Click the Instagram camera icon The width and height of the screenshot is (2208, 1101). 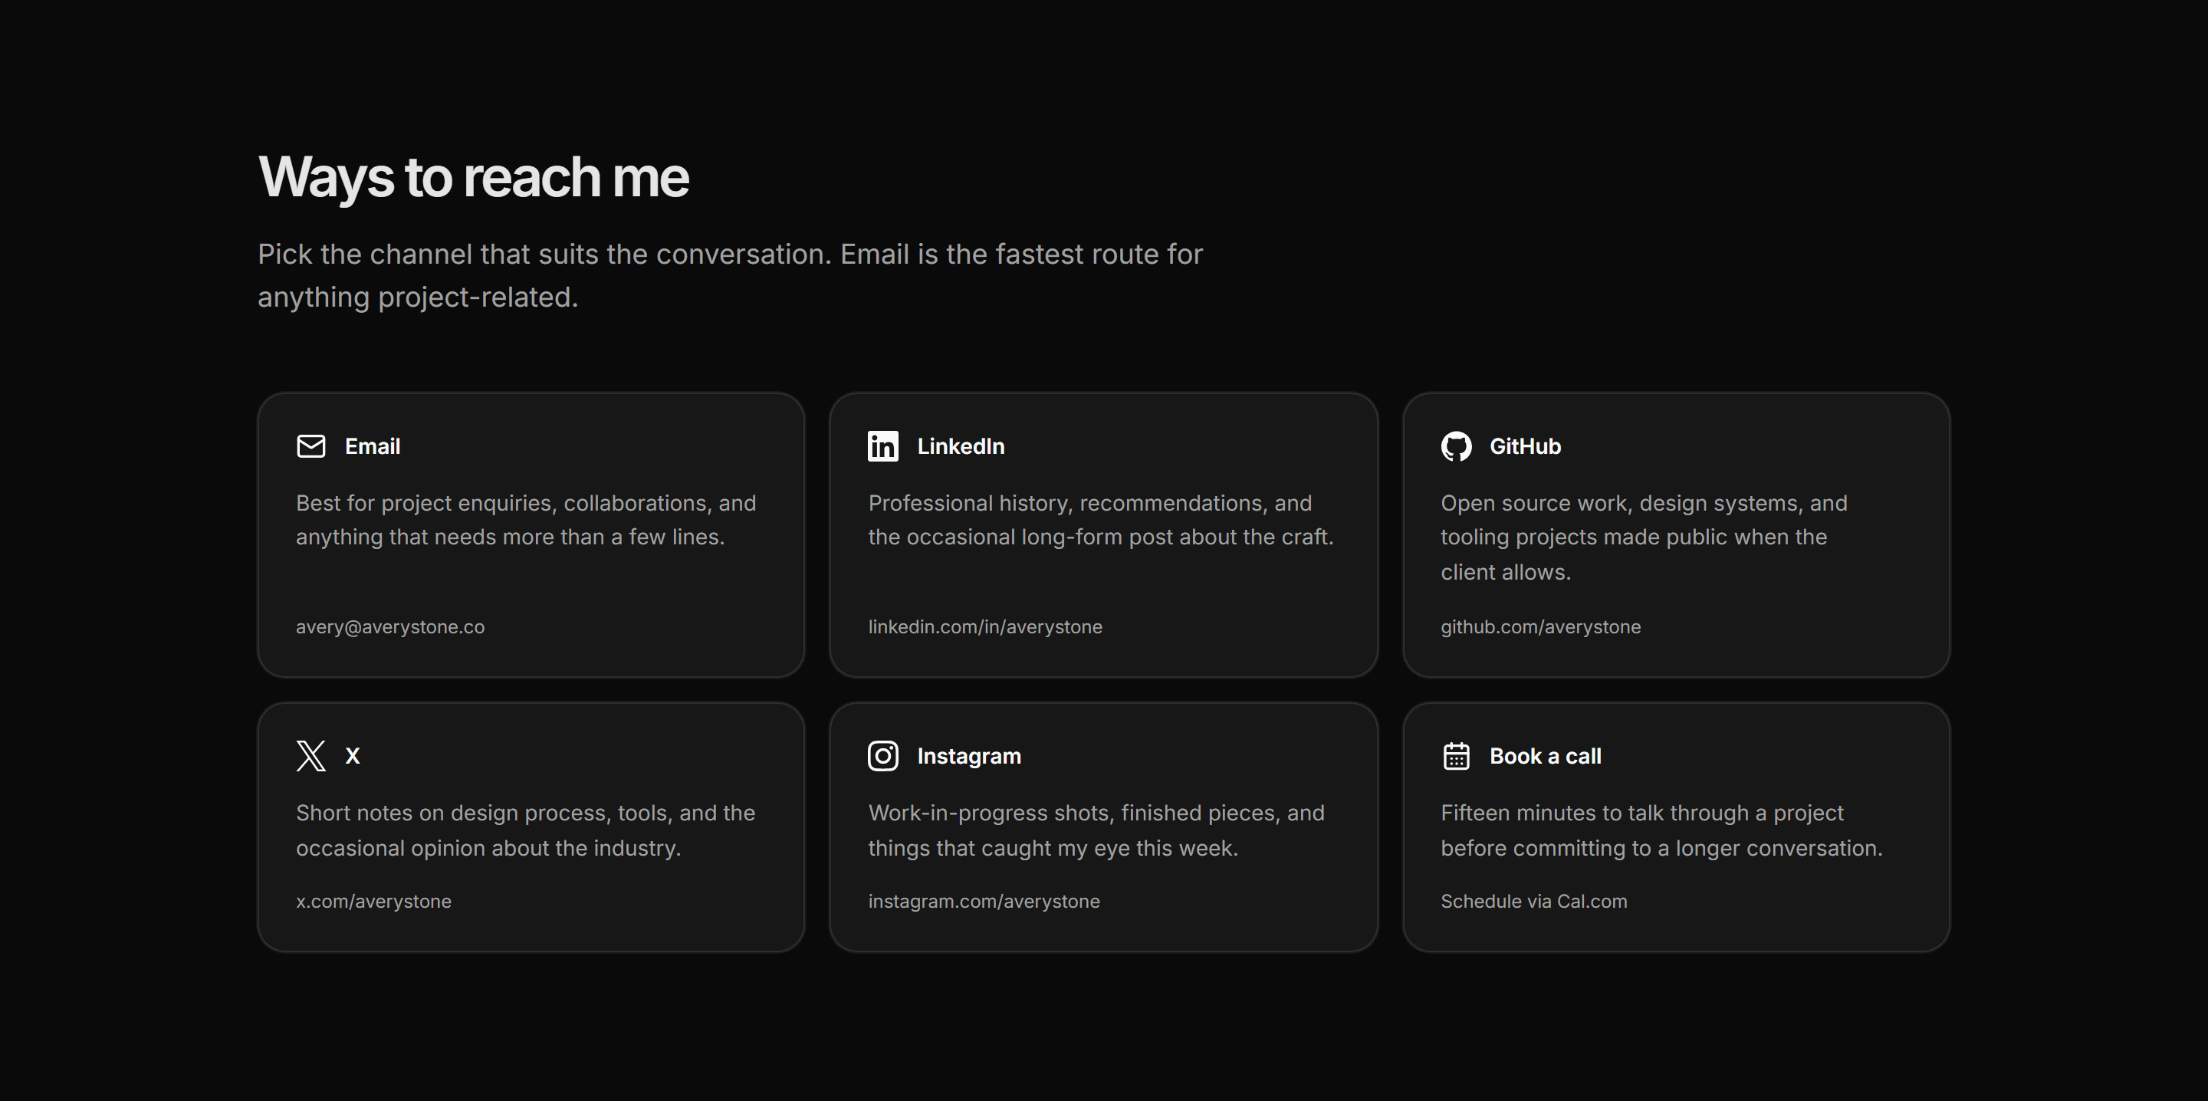883,756
